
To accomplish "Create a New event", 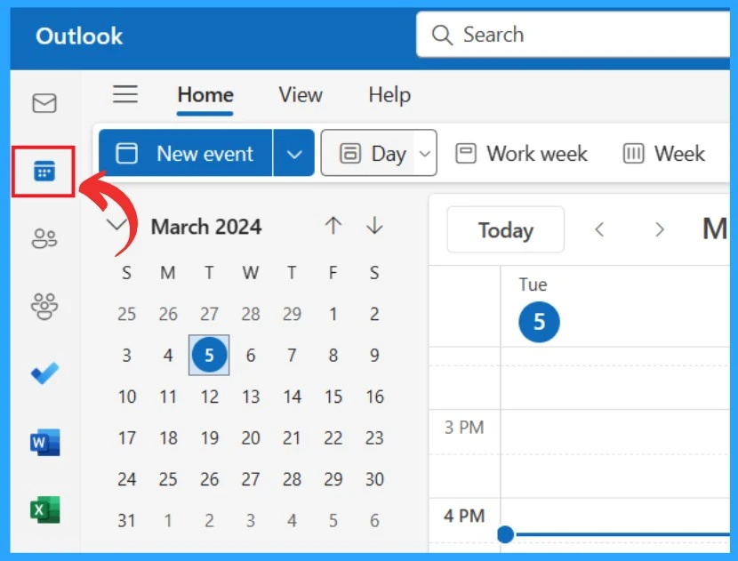I will [x=186, y=154].
